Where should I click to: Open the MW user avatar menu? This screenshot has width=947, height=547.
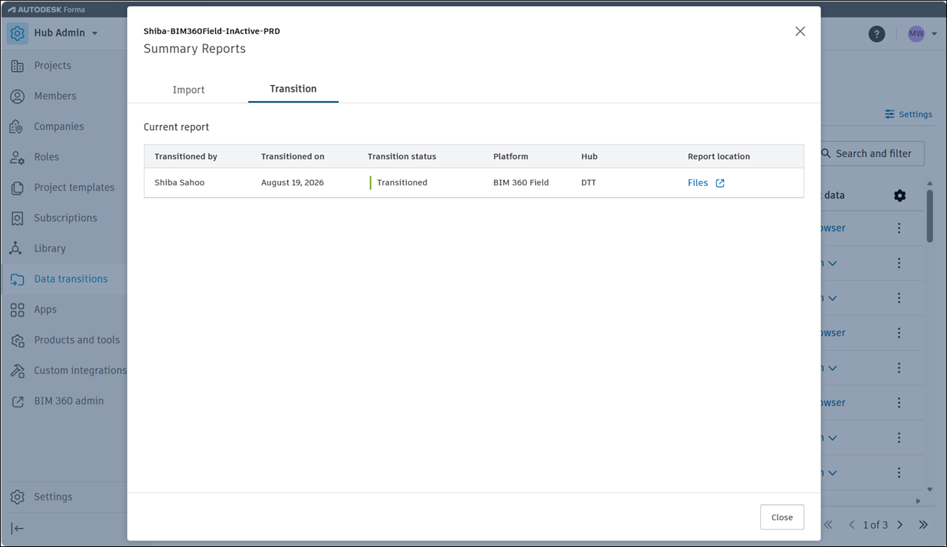pyautogui.click(x=922, y=33)
